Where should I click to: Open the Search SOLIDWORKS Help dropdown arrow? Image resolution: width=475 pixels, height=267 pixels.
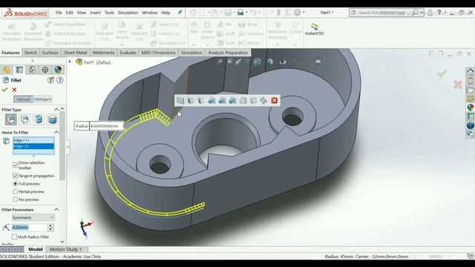[422, 13]
